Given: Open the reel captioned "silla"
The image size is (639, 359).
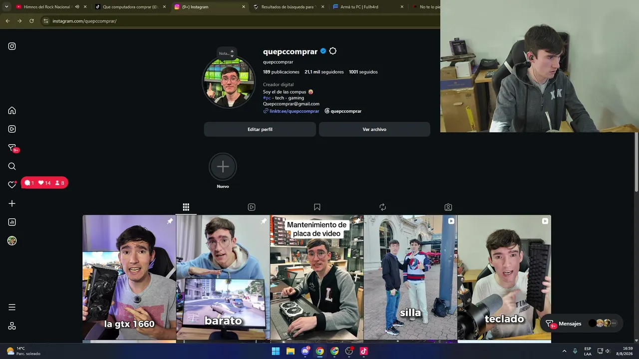Looking at the screenshot, I should tap(410, 277).
